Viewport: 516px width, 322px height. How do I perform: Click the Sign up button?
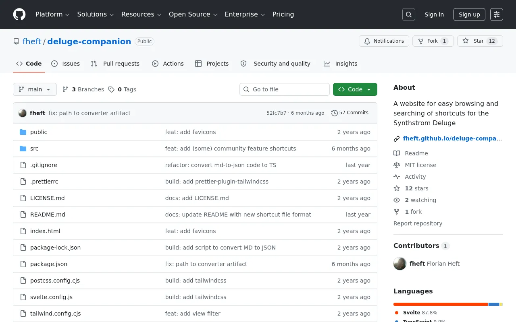click(x=469, y=14)
